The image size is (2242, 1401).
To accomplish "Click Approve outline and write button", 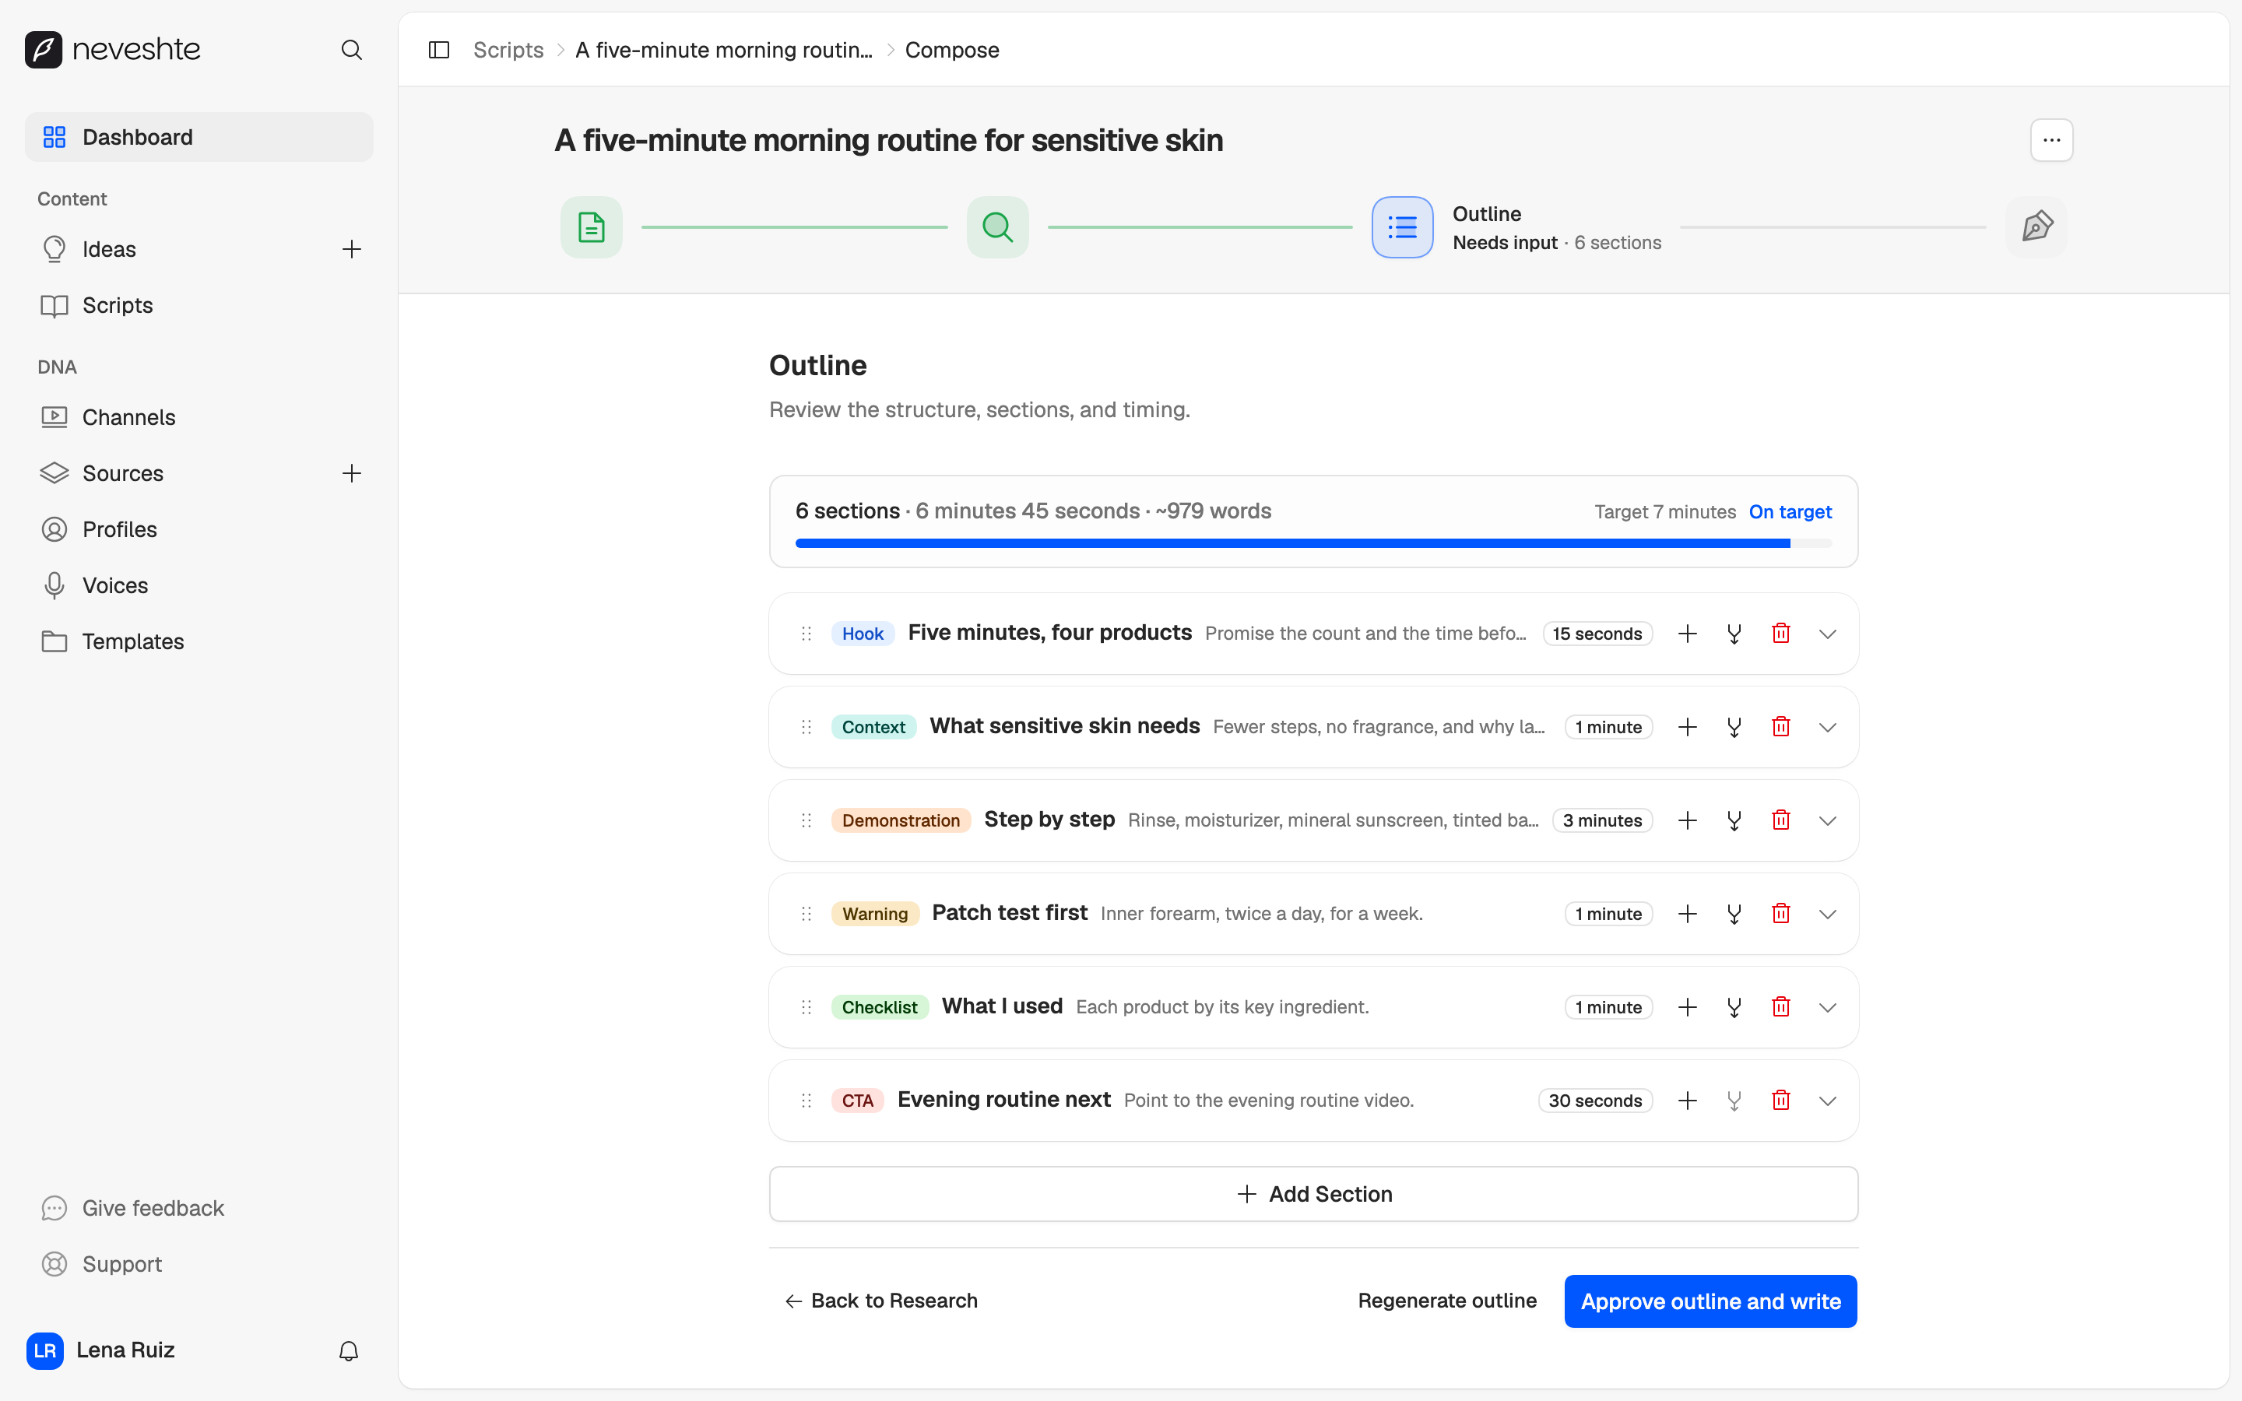I will coord(1710,1301).
